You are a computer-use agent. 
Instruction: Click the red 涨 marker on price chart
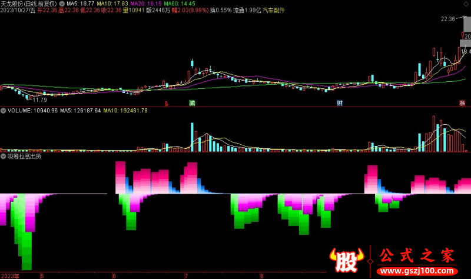[x=462, y=104]
